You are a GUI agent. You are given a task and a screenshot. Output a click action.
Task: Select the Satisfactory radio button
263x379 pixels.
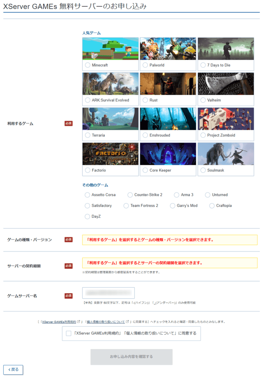point(87,206)
